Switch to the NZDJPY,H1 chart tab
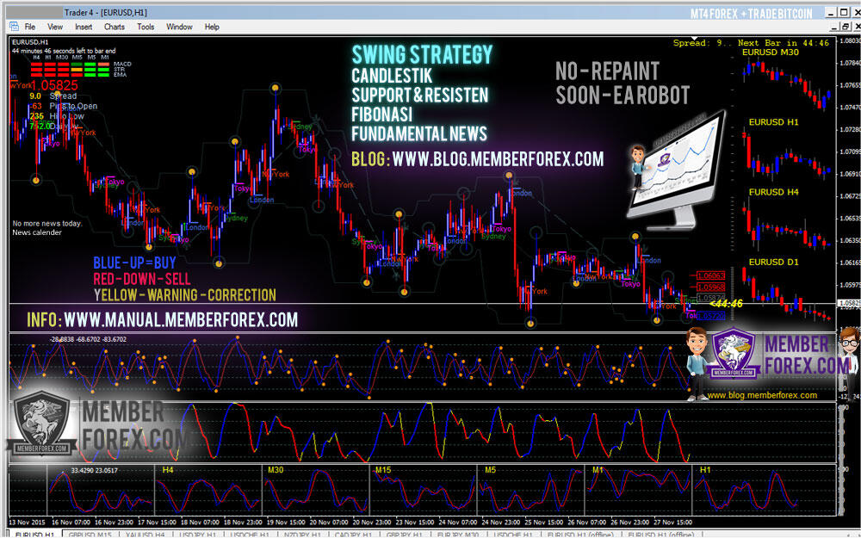This screenshot has width=861, height=538. pos(300,535)
